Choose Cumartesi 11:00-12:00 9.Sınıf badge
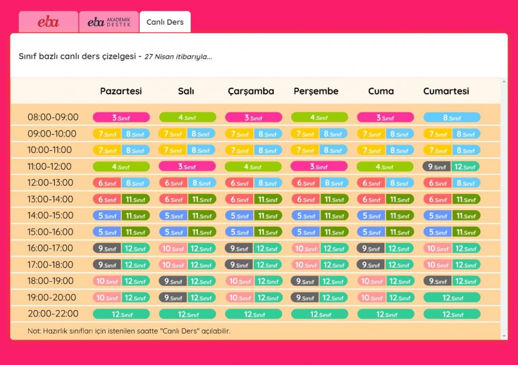 (x=437, y=167)
